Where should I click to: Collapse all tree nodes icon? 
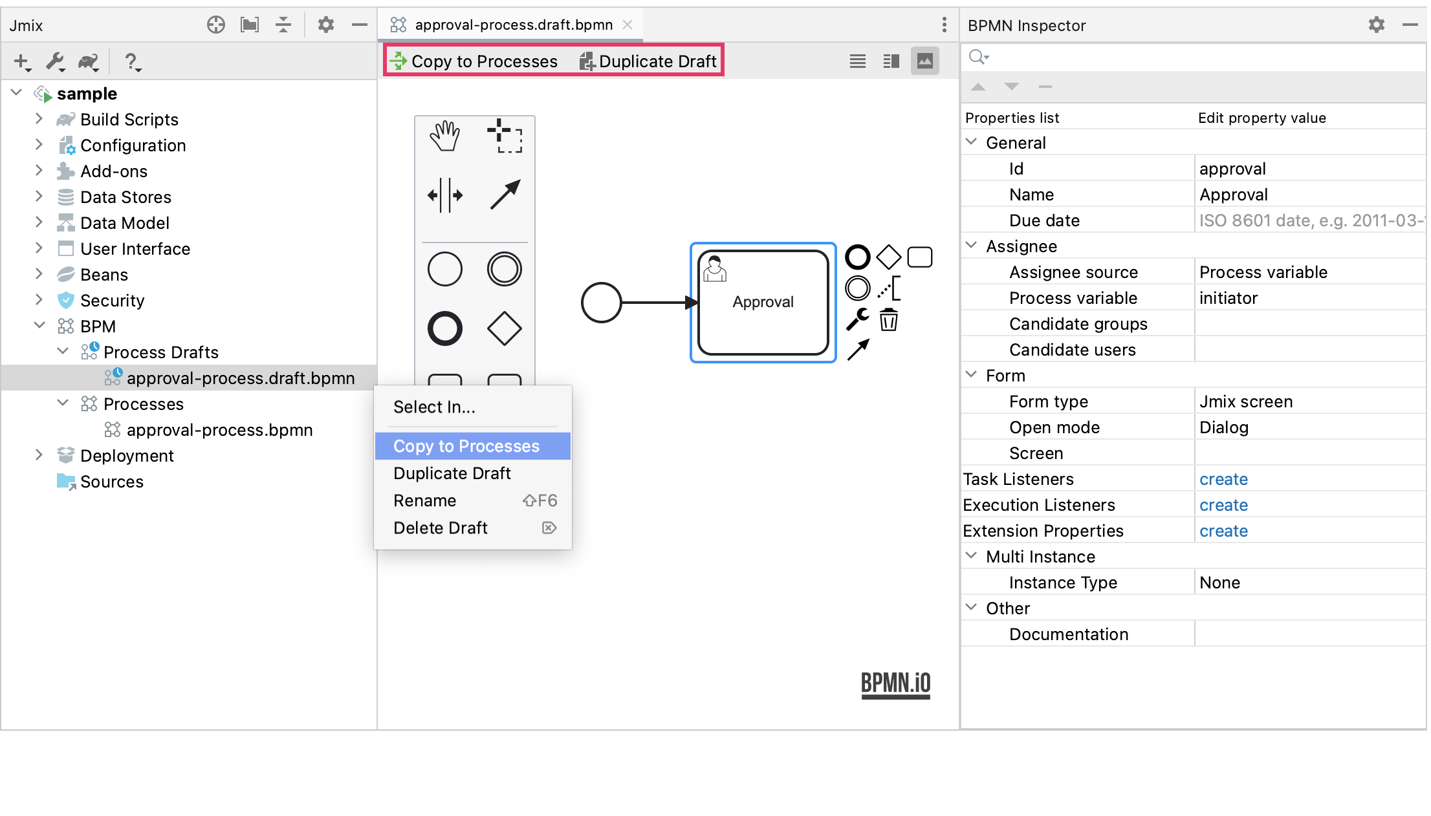[283, 25]
